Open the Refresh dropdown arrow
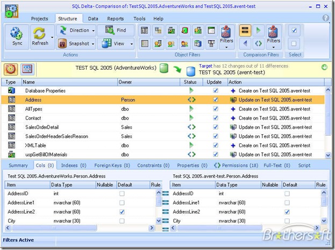The width and height of the screenshot is (335, 250). 52,38
